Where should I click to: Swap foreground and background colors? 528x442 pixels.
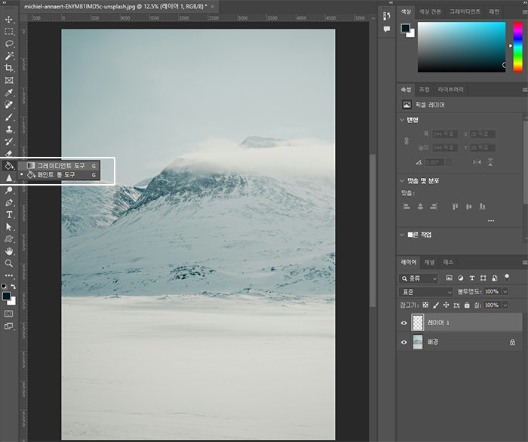pyautogui.click(x=13, y=287)
